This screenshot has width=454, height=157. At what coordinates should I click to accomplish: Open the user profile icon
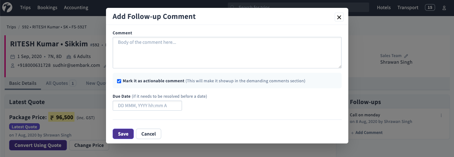tap(444, 8)
